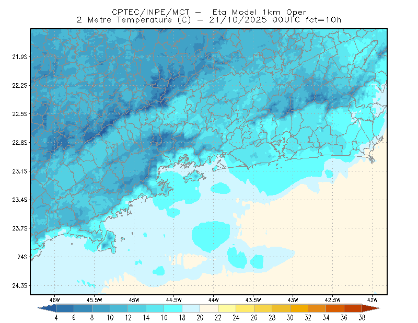The height and width of the screenshot is (323, 418).
Task: Choose the cream legend swatch between 20 and 22
Action: [x=209, y=308]
